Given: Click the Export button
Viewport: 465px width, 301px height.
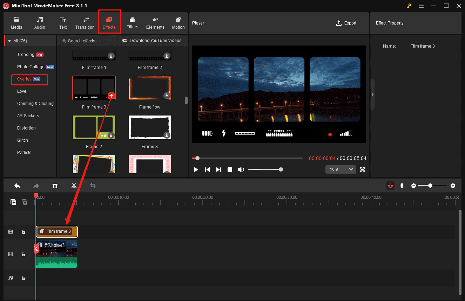Looking at the screenshot, I should coord(346,23).
